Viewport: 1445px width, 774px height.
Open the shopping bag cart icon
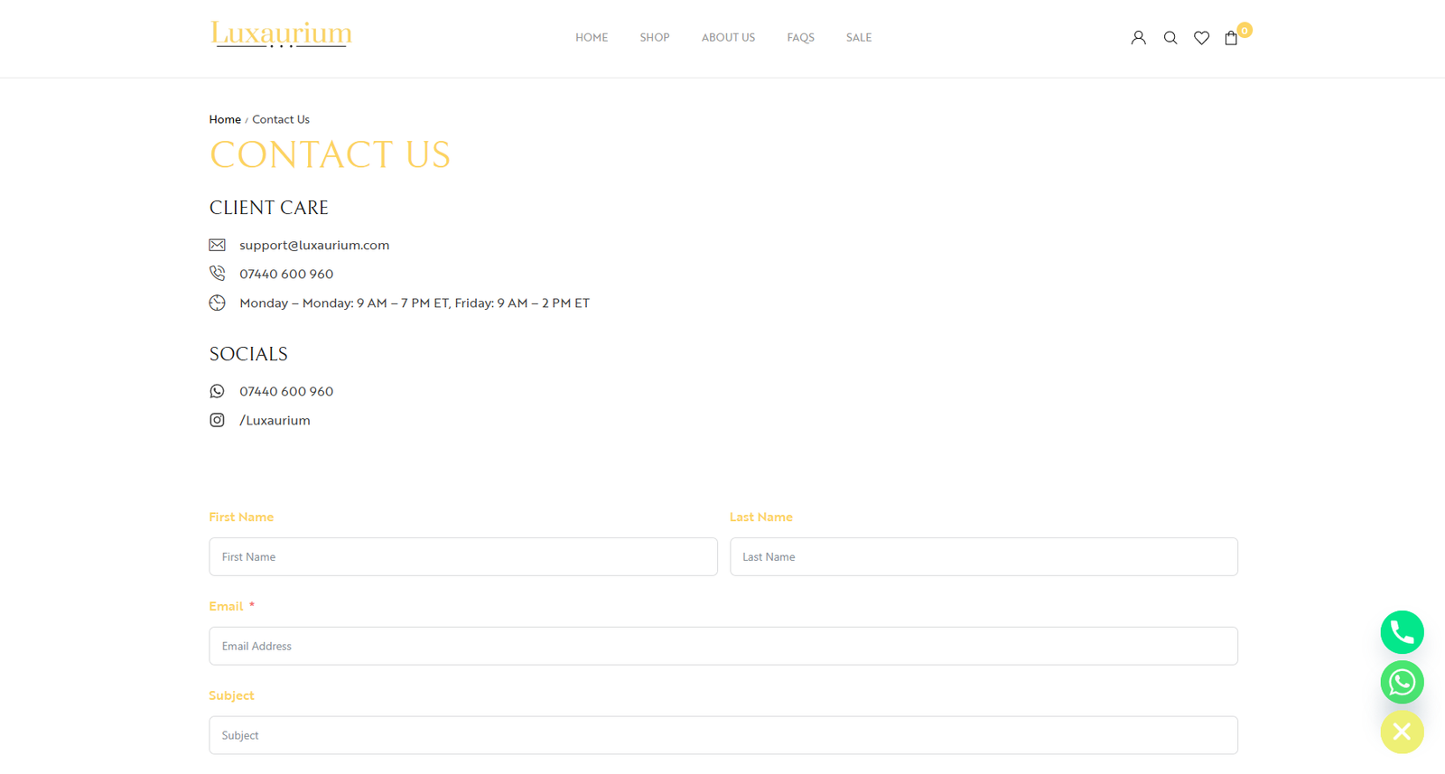click(1231, 38)
